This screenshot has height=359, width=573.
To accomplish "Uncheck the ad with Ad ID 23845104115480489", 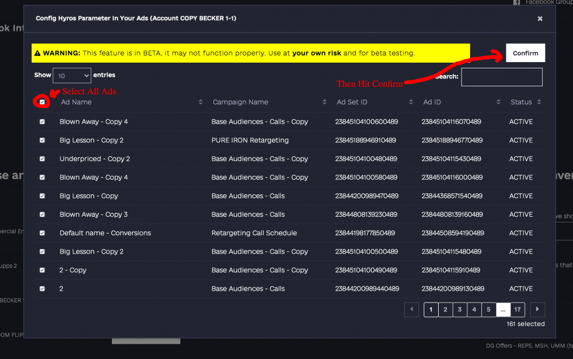I will click(x=42, y=251).
